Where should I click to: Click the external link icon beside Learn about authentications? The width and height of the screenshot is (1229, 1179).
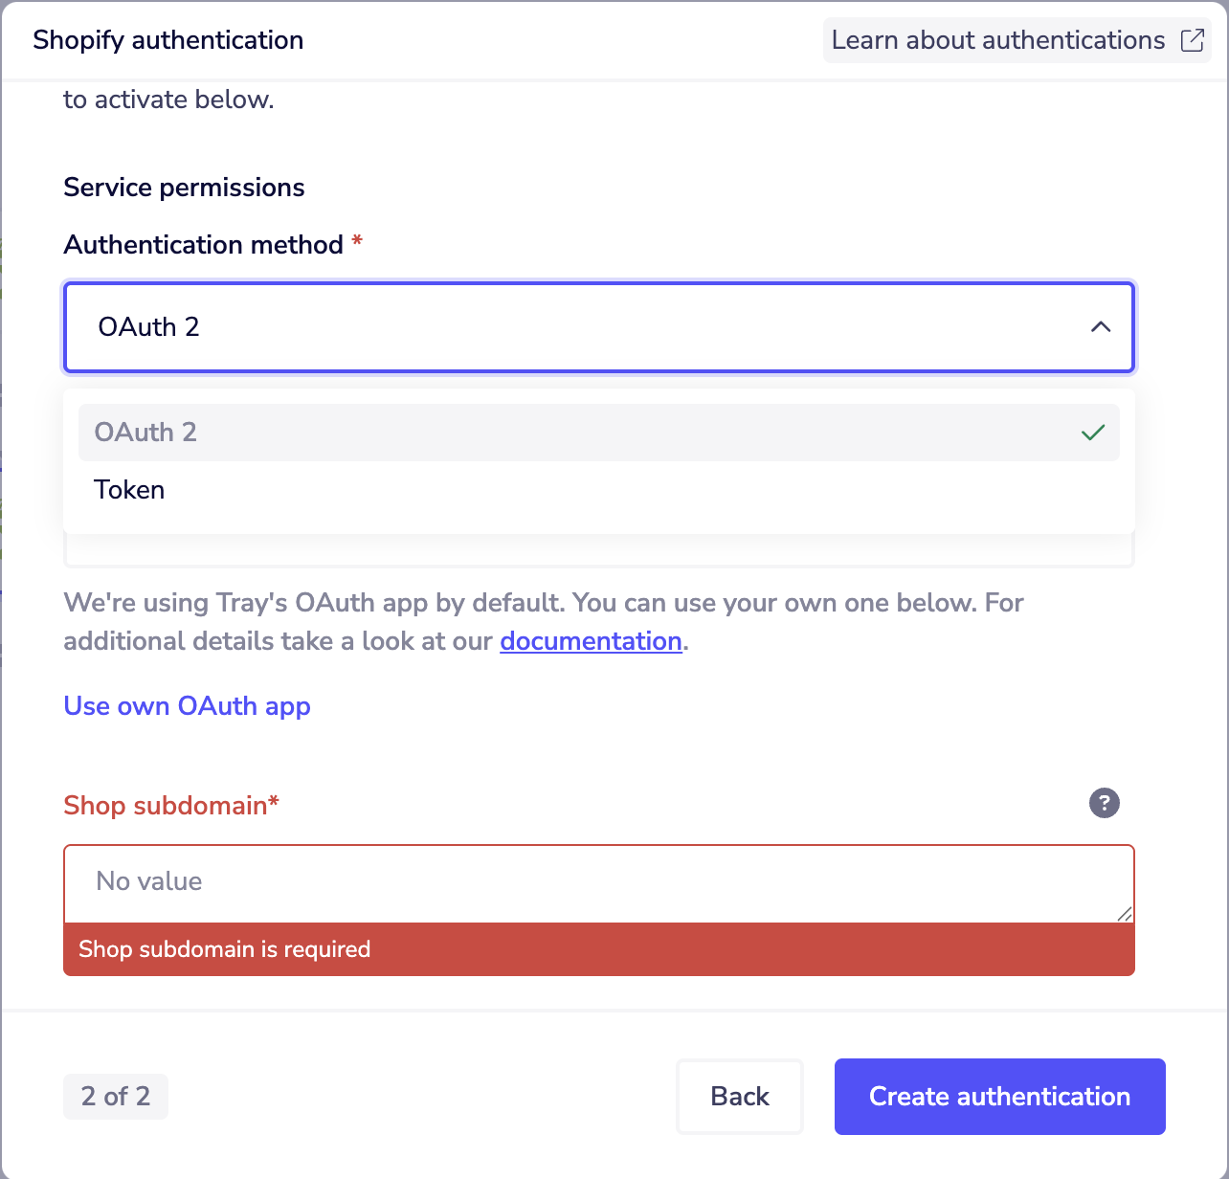point(1193,40)
